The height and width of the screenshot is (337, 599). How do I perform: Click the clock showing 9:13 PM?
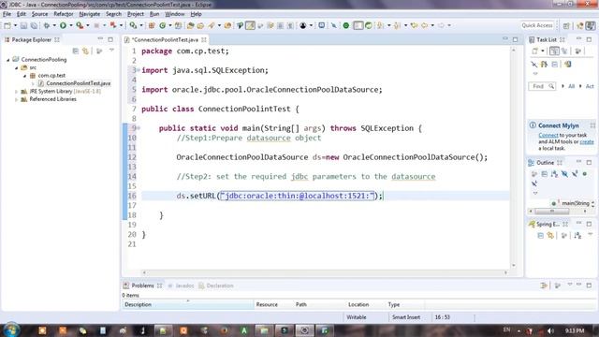tap(575, 330)
